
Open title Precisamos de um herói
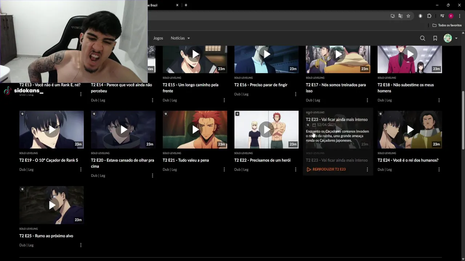tap(262, 160)
